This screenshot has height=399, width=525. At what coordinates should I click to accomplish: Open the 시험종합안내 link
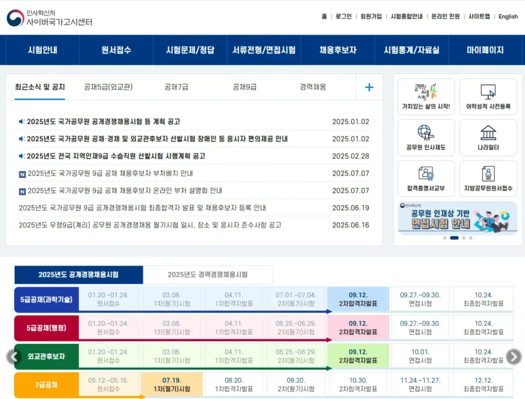[406, 17]
